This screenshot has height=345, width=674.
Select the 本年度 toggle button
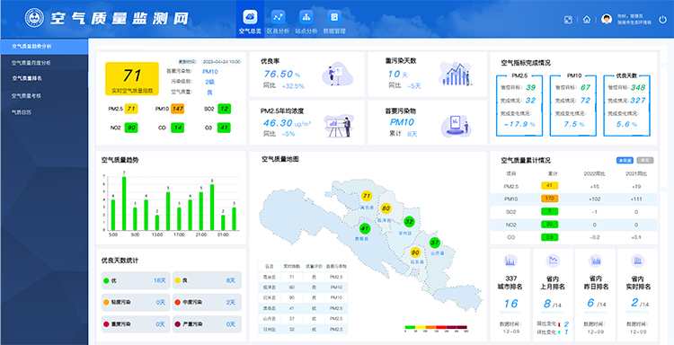click(x=625, y=160)
